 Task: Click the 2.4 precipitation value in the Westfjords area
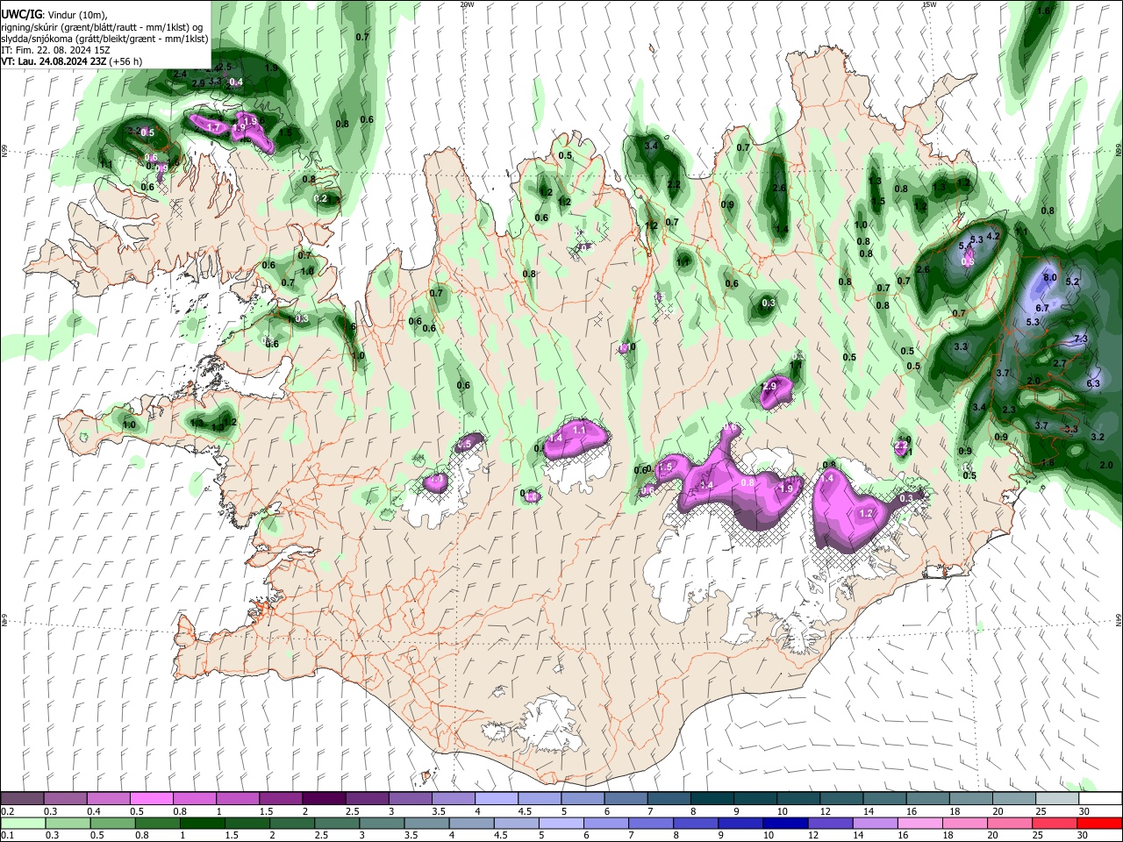pyautogui.click(x=181, y=75)
